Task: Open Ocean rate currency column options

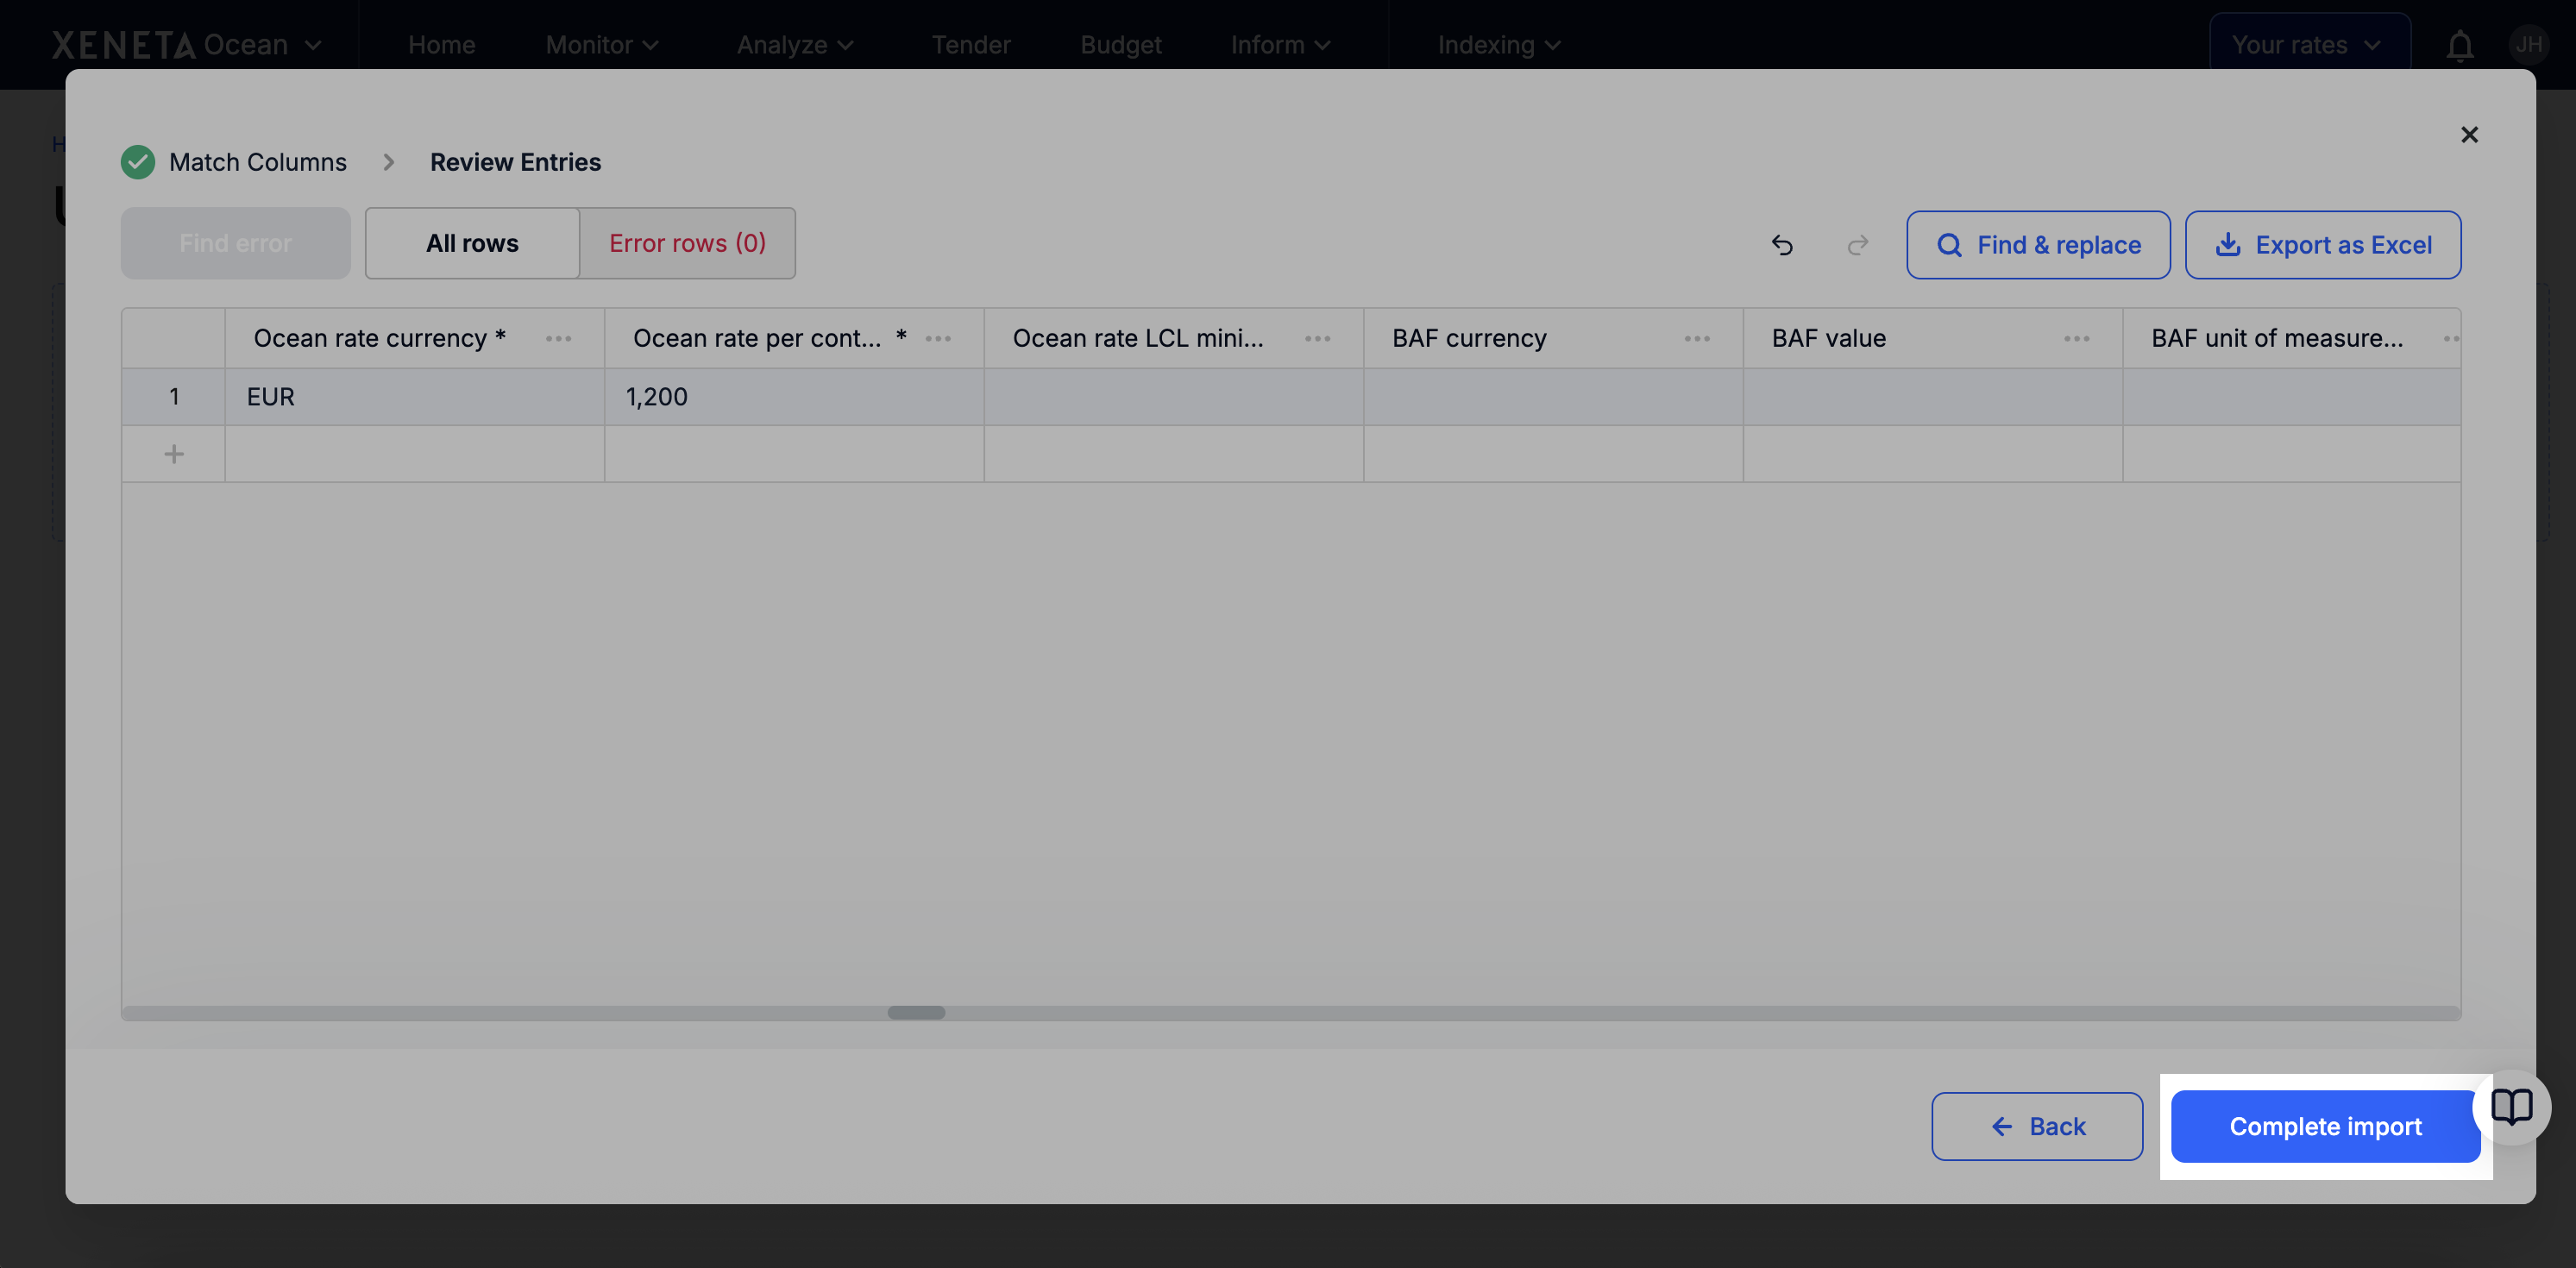Action: [559, 339]
